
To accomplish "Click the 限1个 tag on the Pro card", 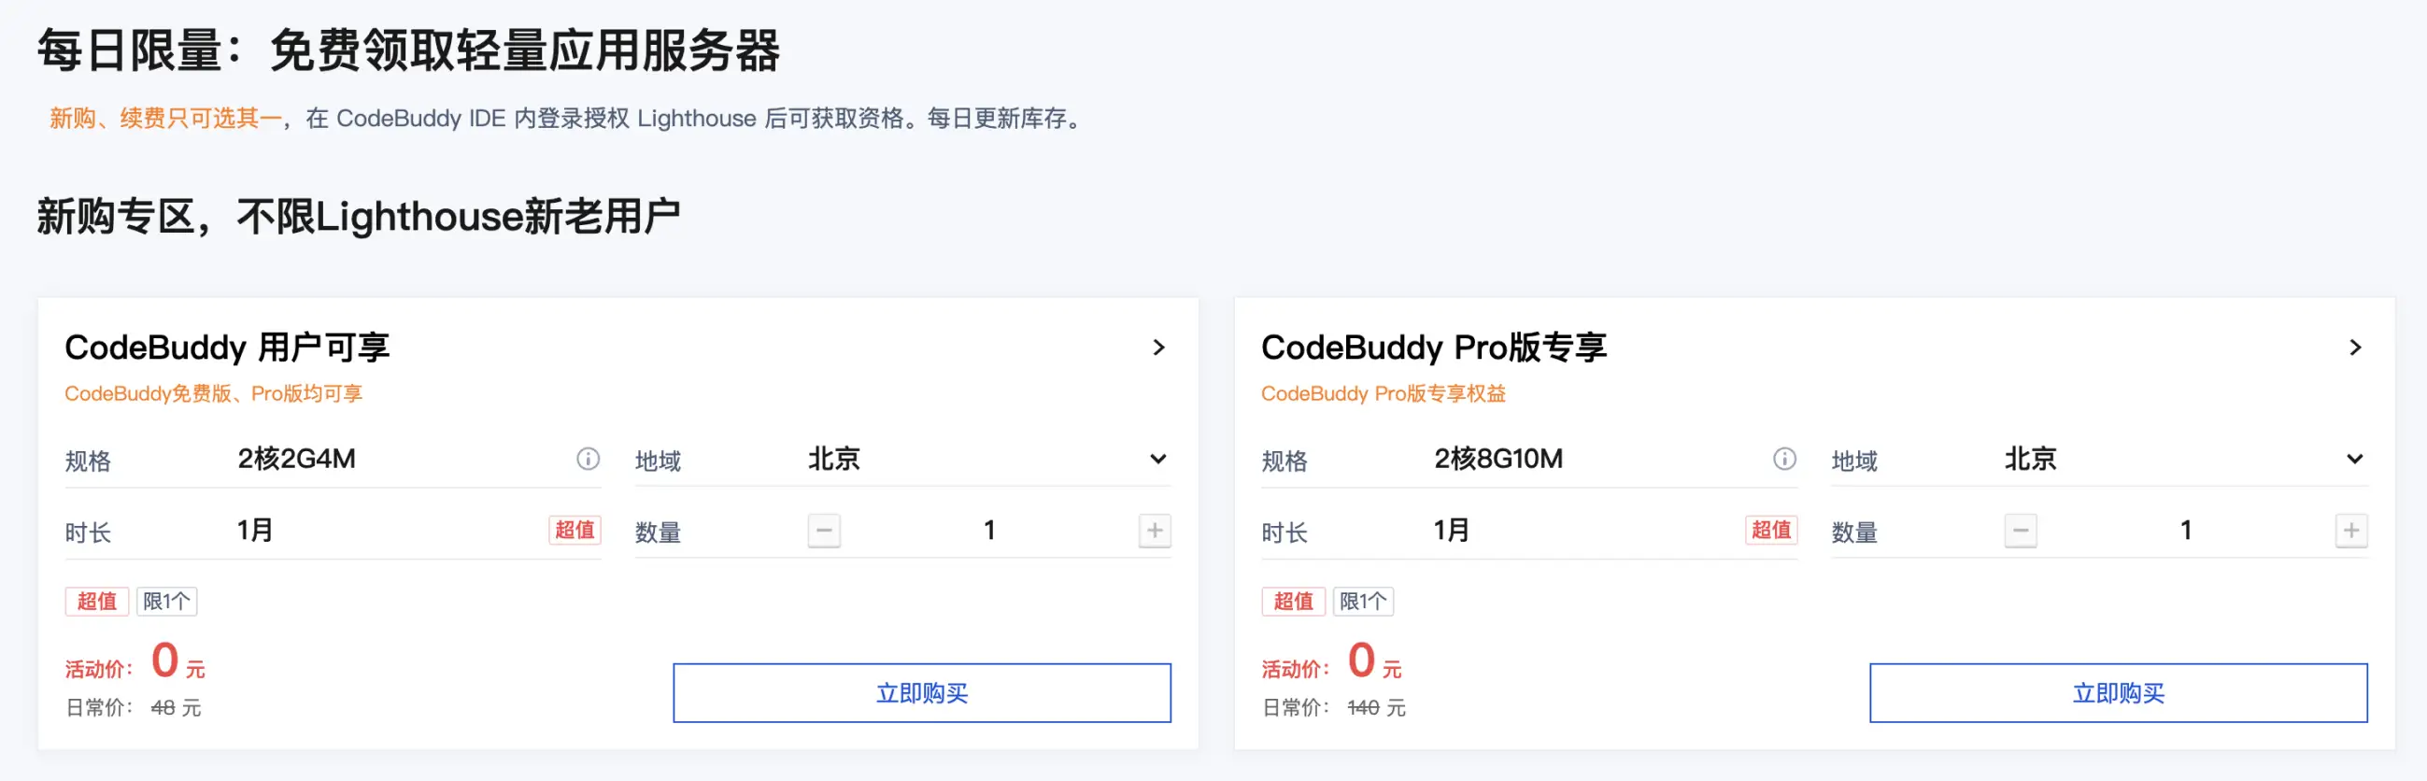I will (x=1363, y=600).
